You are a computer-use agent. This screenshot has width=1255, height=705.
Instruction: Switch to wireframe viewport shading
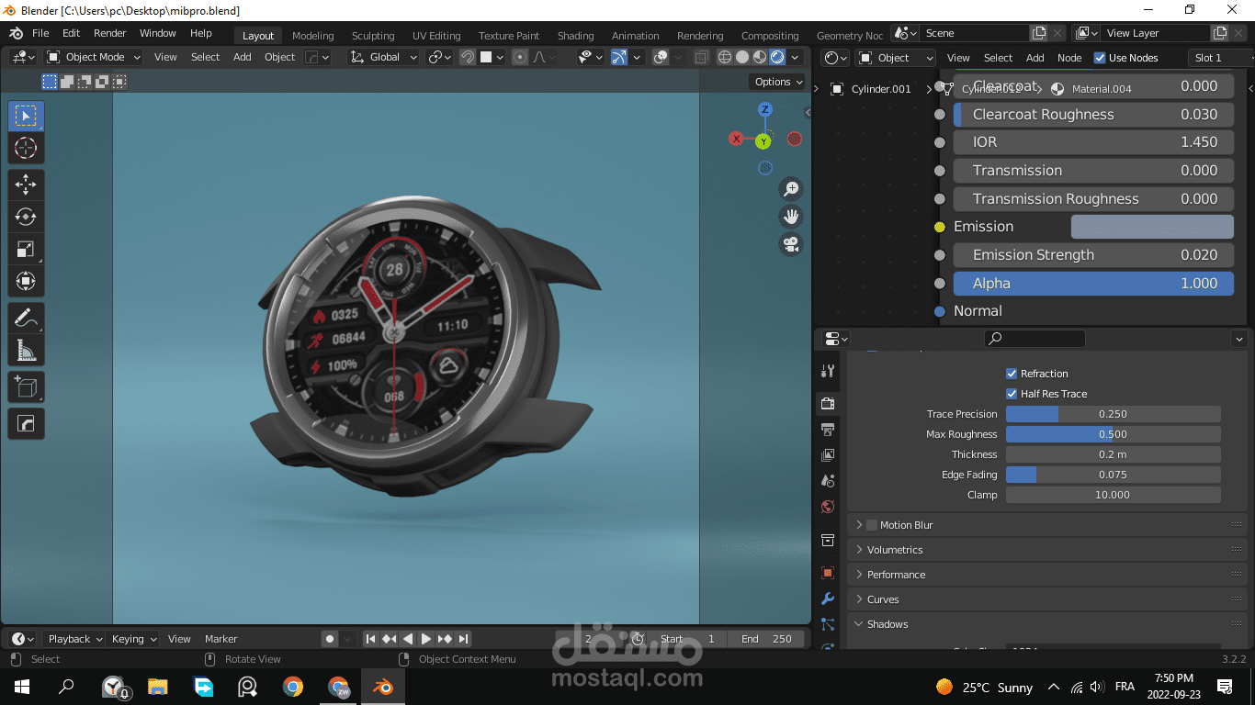click(x=725, y=57)
